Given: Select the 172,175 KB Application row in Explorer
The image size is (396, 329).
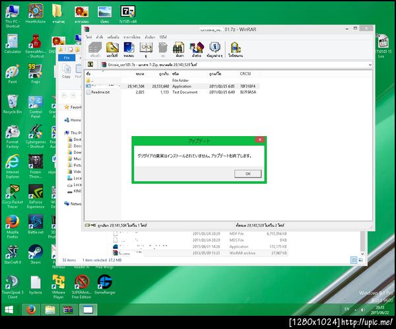Looking at the screenshot, I should (x=199, y=246).
